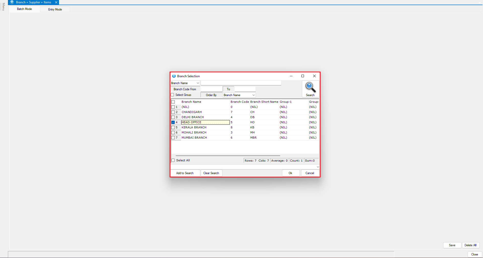Click the magnifying glass Search icon

point(310,87)
